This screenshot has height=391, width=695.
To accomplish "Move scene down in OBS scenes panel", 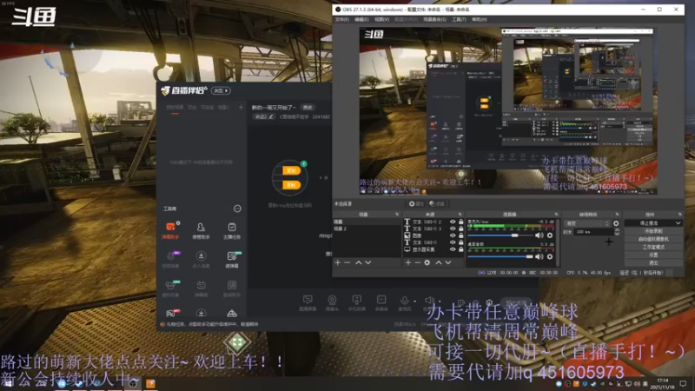I will [x=367, y=263].
